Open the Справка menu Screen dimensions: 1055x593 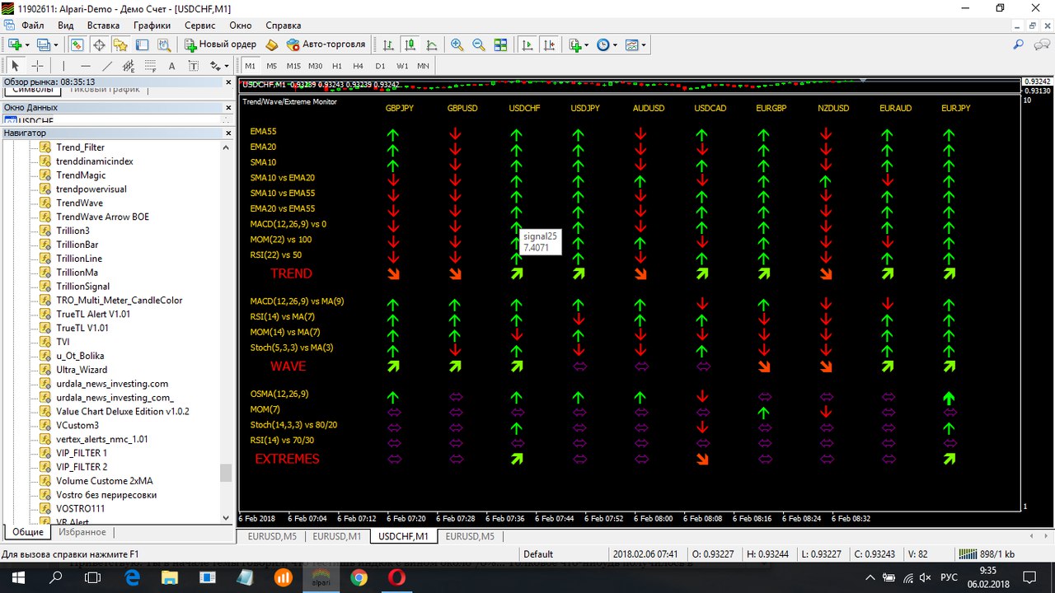284,26
